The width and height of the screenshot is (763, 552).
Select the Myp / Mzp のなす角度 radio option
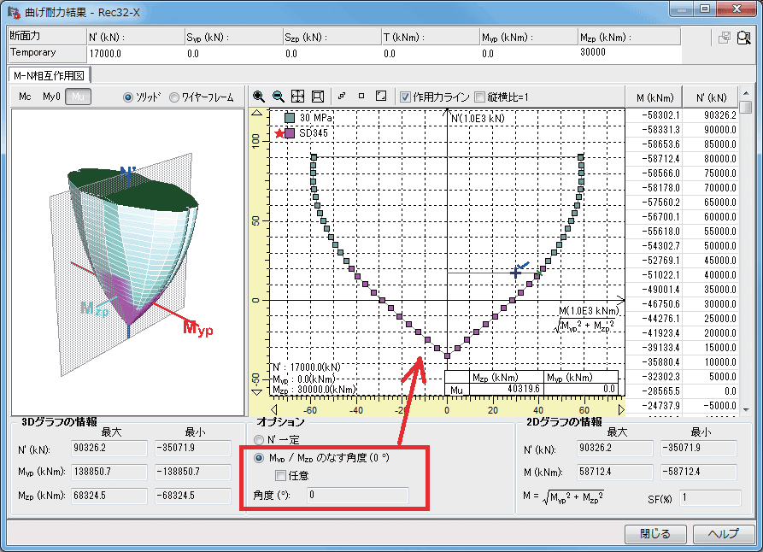(x=259, y=457)
